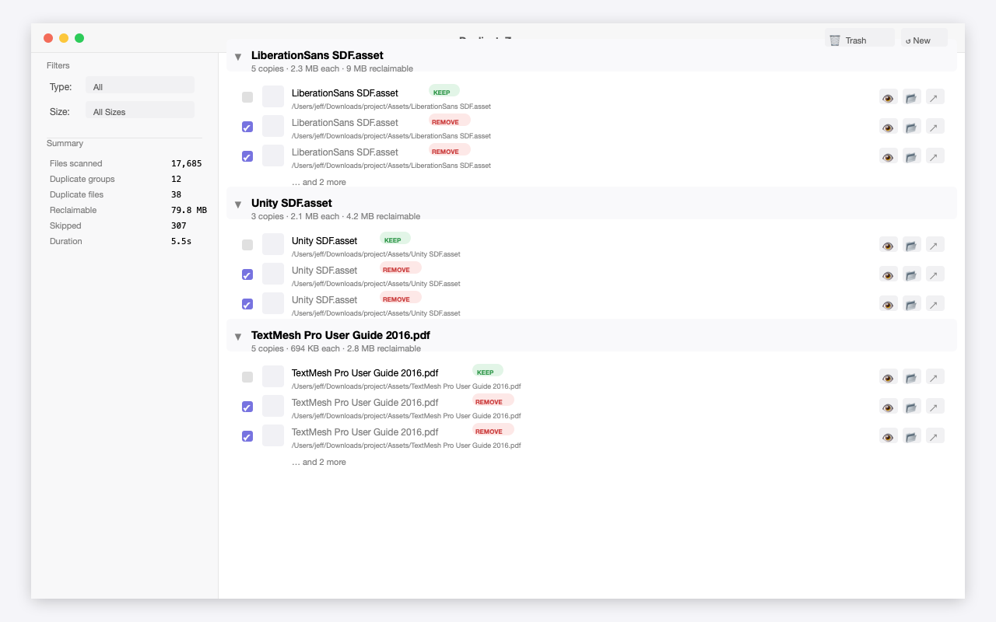Preview first REMOVE TextMesh Pro User Guide copy

point(889,407)
